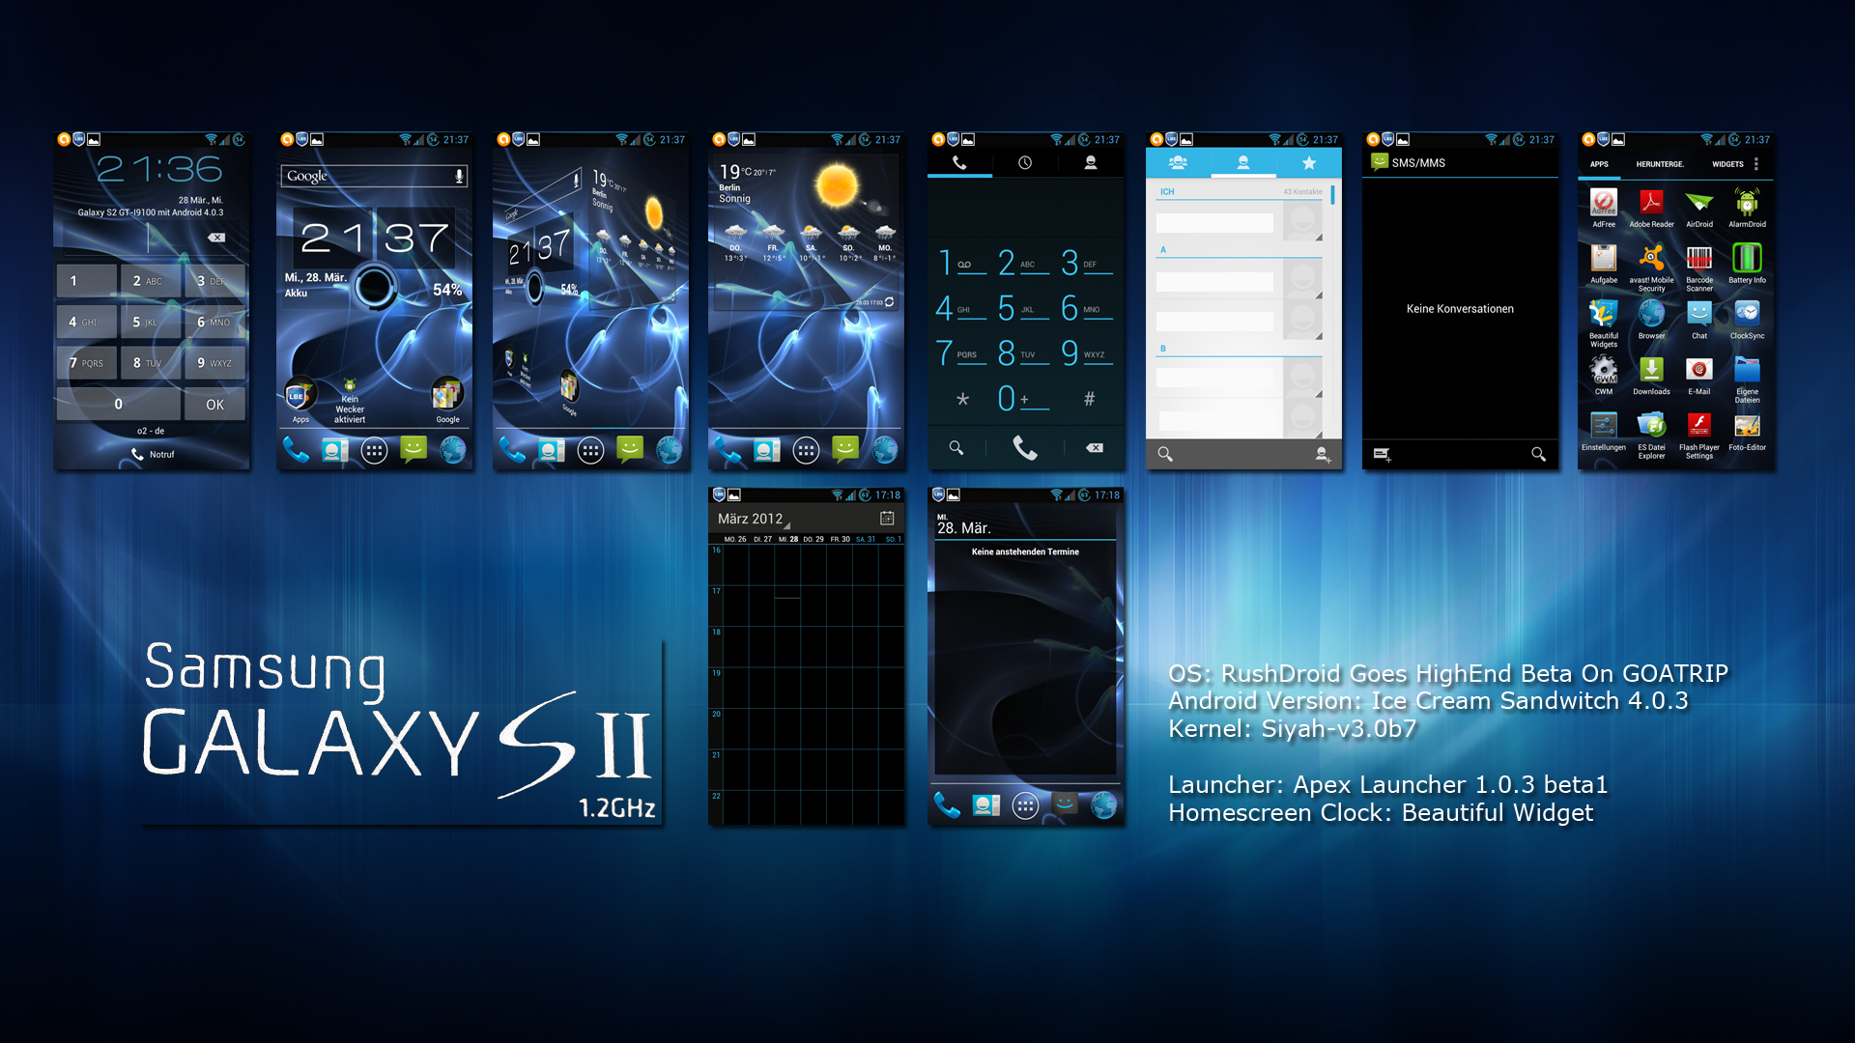
Task: Switch to the contacts tab in the dialer
Action: [x=1091, y=163]
